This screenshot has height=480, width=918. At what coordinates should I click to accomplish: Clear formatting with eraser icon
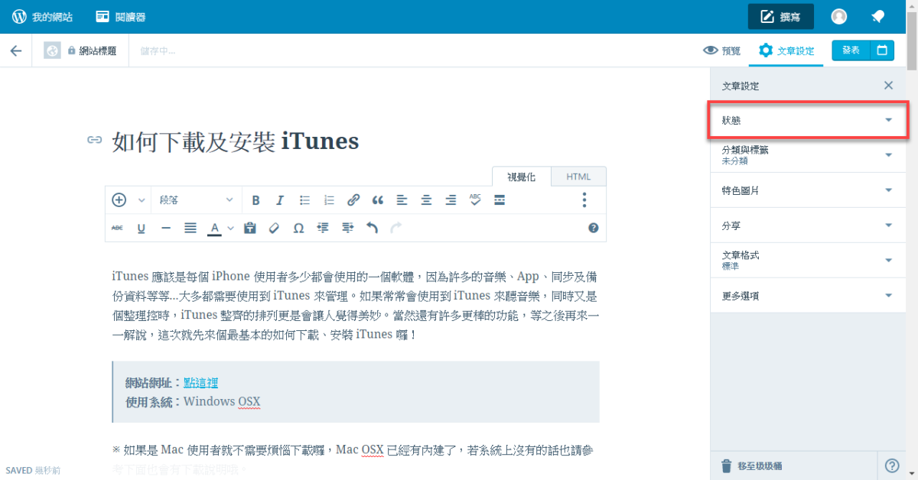click(x=274, y=228)
